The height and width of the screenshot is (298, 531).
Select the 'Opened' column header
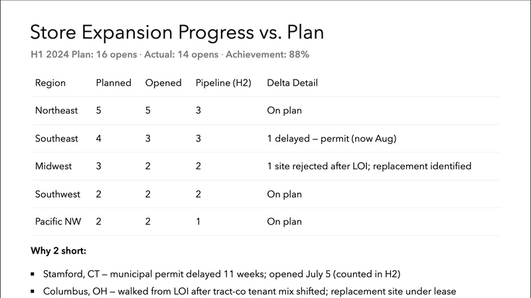click(161, 83)
